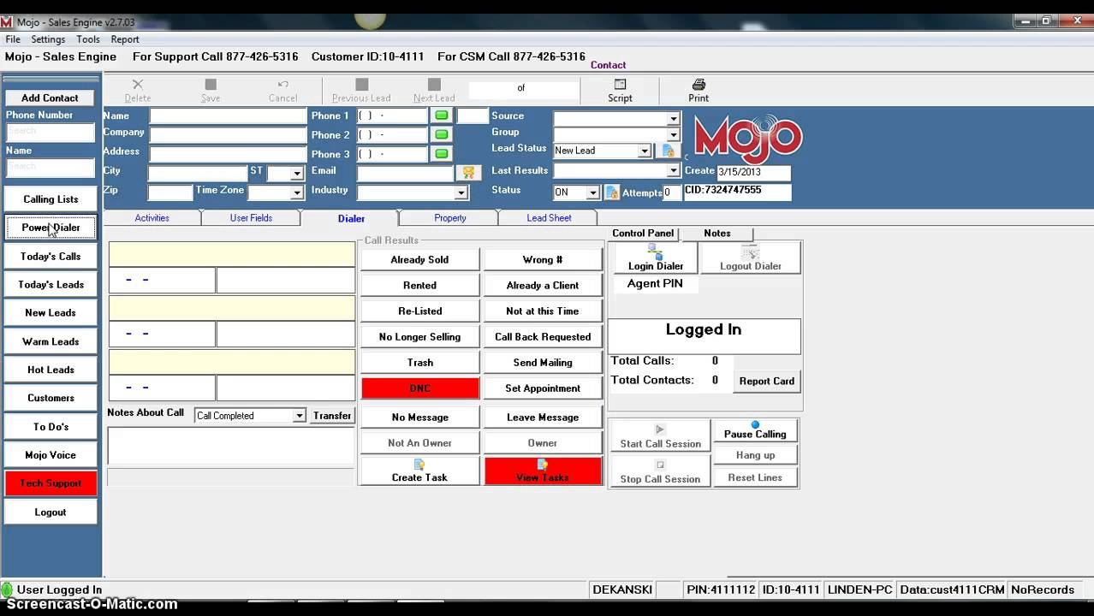The image size is (1094, 616).
Task: Open Today's Calls
Action: point(51,257)
